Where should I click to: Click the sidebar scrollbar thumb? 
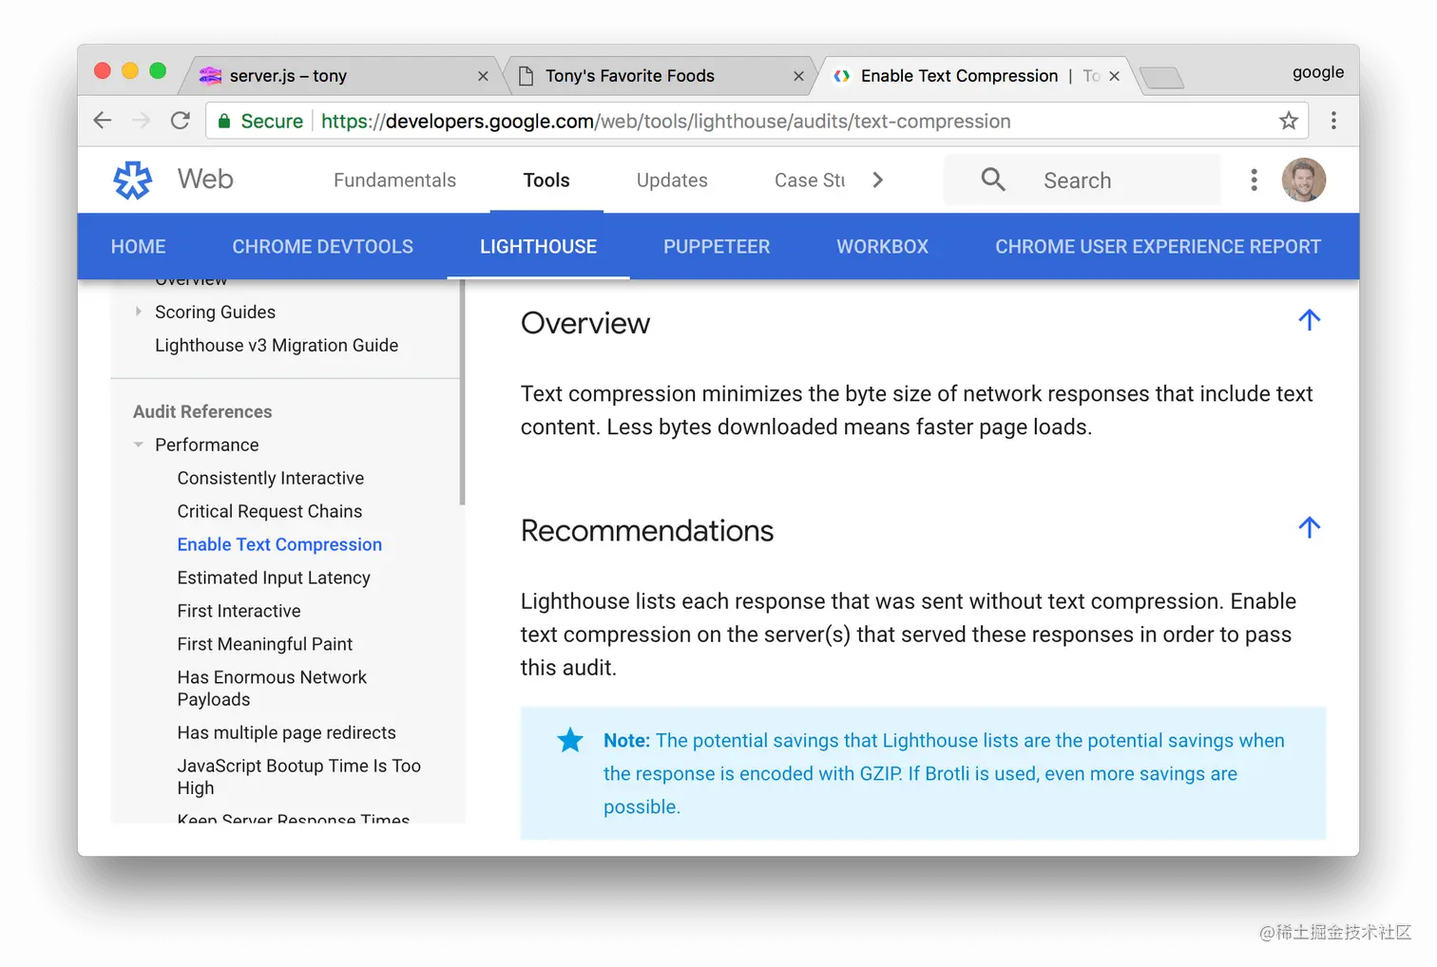click(463, 391)
